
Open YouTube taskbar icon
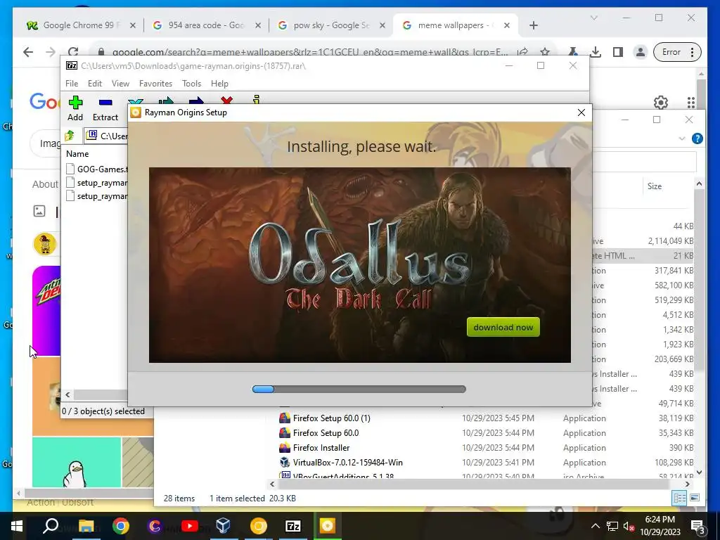[189, 526]
